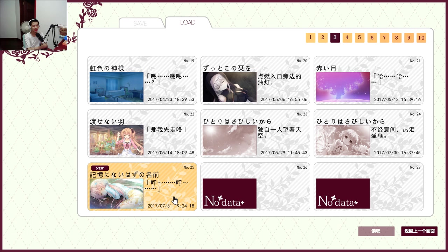The image size is (448, 252).
Task: Click dialogue text 点燃入口旁边的油灯
Action: click(x=280, y=79)
